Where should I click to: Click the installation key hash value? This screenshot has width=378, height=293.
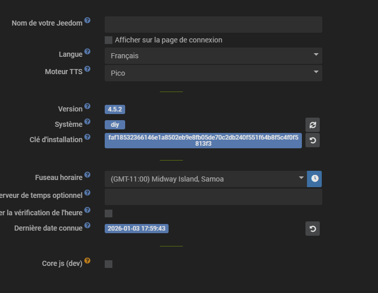click(203, 141)
